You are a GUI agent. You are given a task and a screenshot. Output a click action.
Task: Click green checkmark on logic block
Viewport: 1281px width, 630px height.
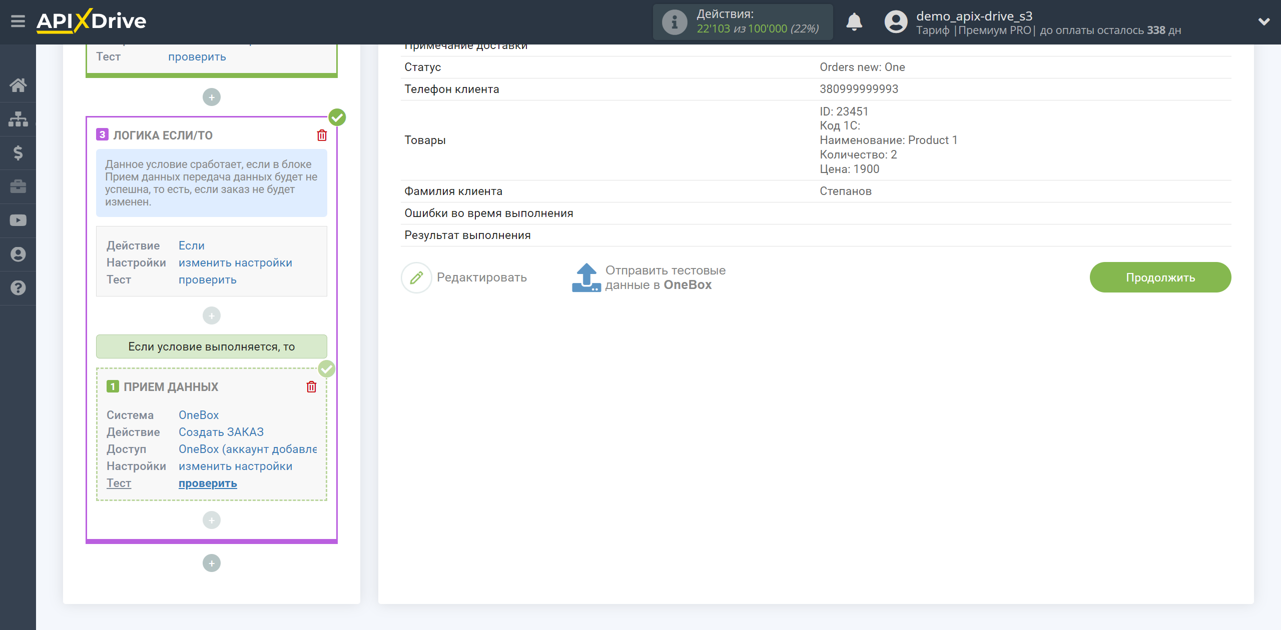click(x=337, y=117)
